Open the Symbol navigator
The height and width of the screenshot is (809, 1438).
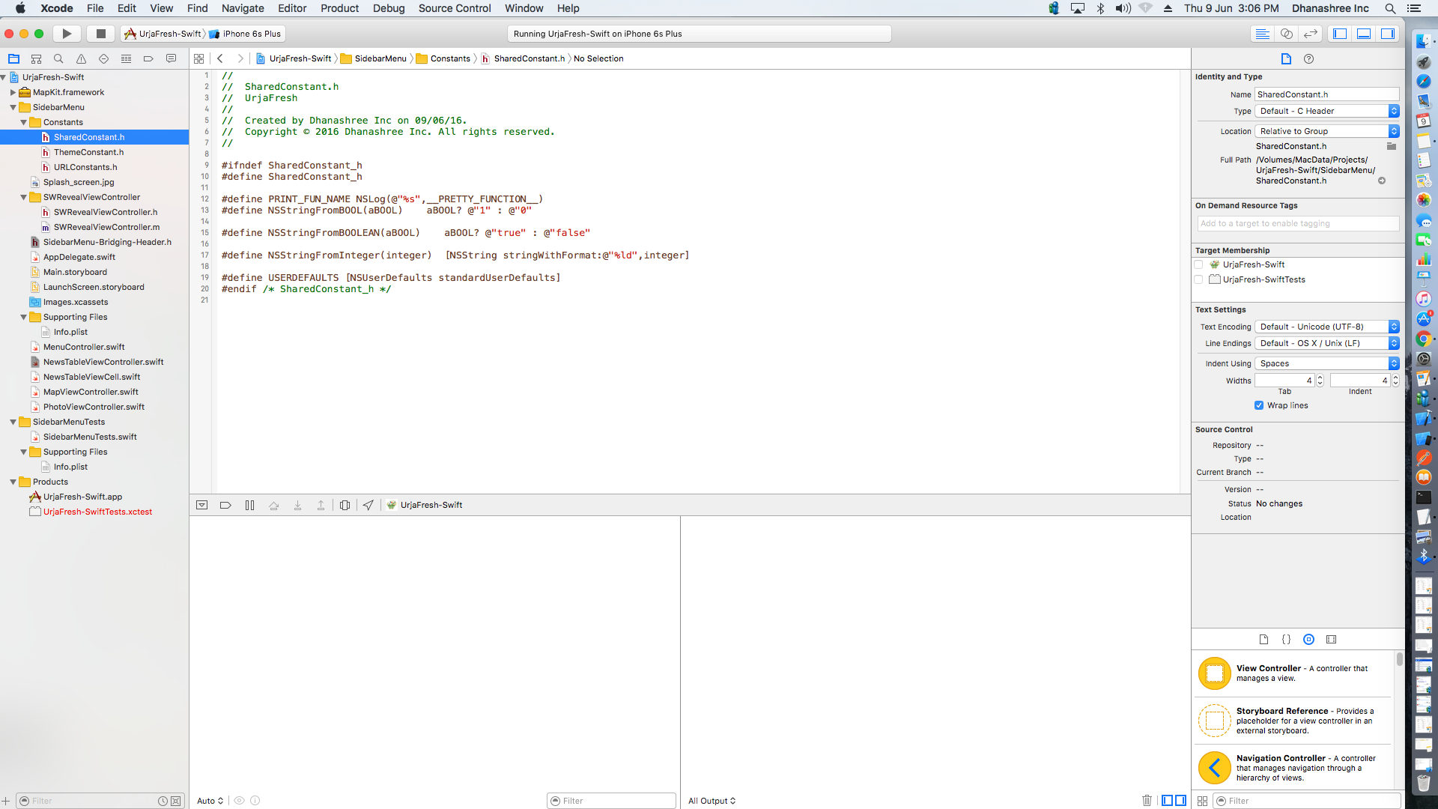tap(36, 58)
